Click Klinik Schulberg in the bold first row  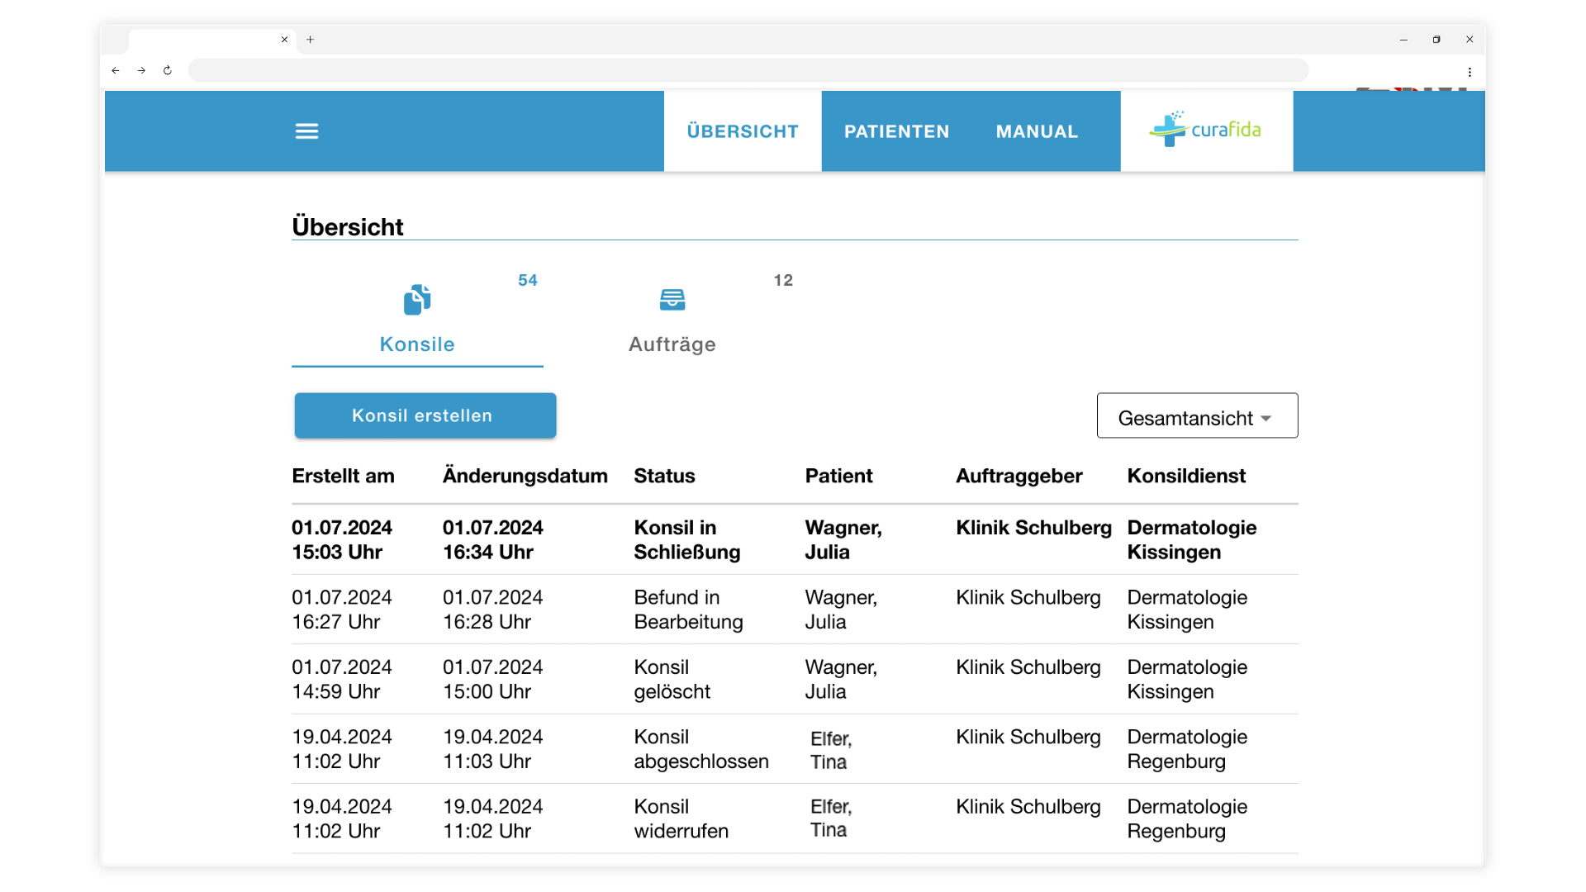[x=1033, y=528]
